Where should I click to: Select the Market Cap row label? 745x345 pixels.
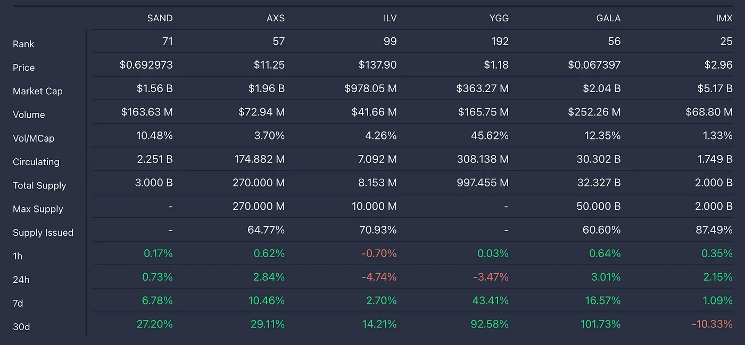click(x=37, y=91)
